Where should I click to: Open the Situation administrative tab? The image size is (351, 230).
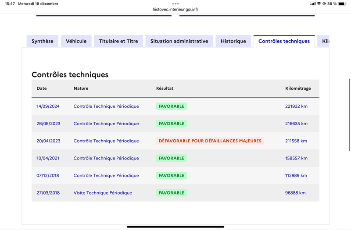[179, 41]
